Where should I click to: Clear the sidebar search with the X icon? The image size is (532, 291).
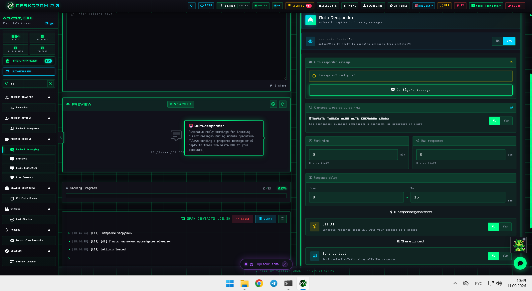[51, 84]
